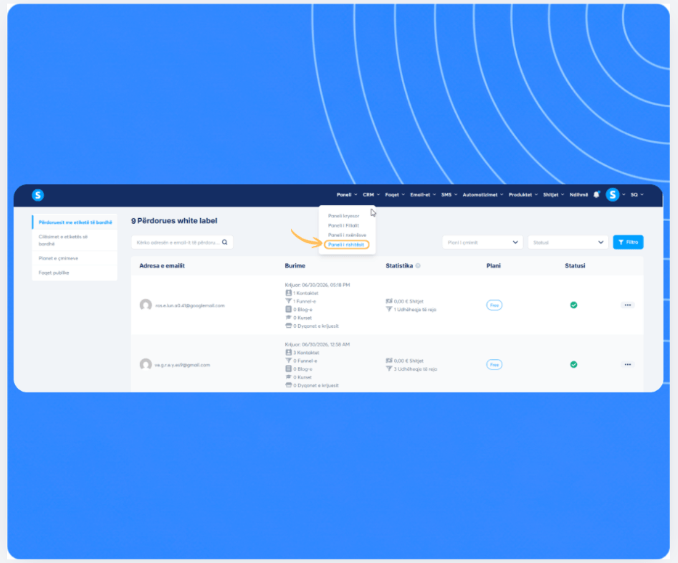Select 'Paneli i rishitësit' menu entry
678x563 pixels.
(346, 245)
